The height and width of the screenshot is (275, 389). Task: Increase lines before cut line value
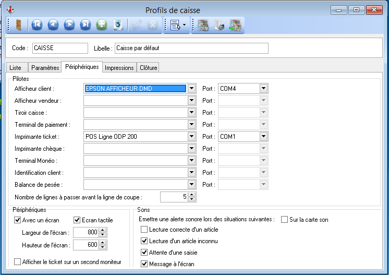(192, 195)
